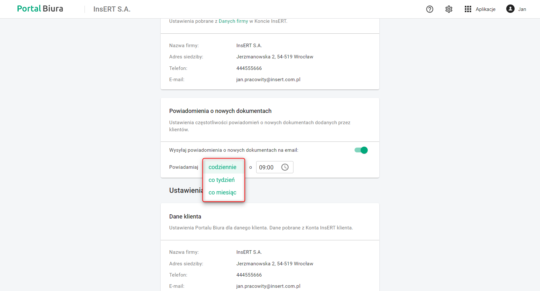540x291 pixels.
Task: Pick "co miesiąc" notification frequency
Action: pos(222,193)
